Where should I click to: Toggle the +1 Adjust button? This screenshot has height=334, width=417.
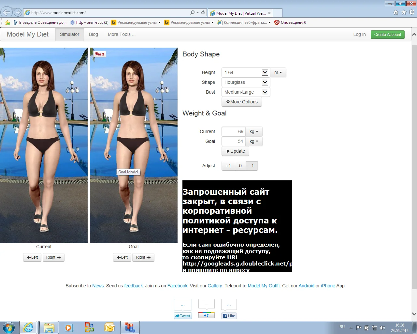point(228,166)
